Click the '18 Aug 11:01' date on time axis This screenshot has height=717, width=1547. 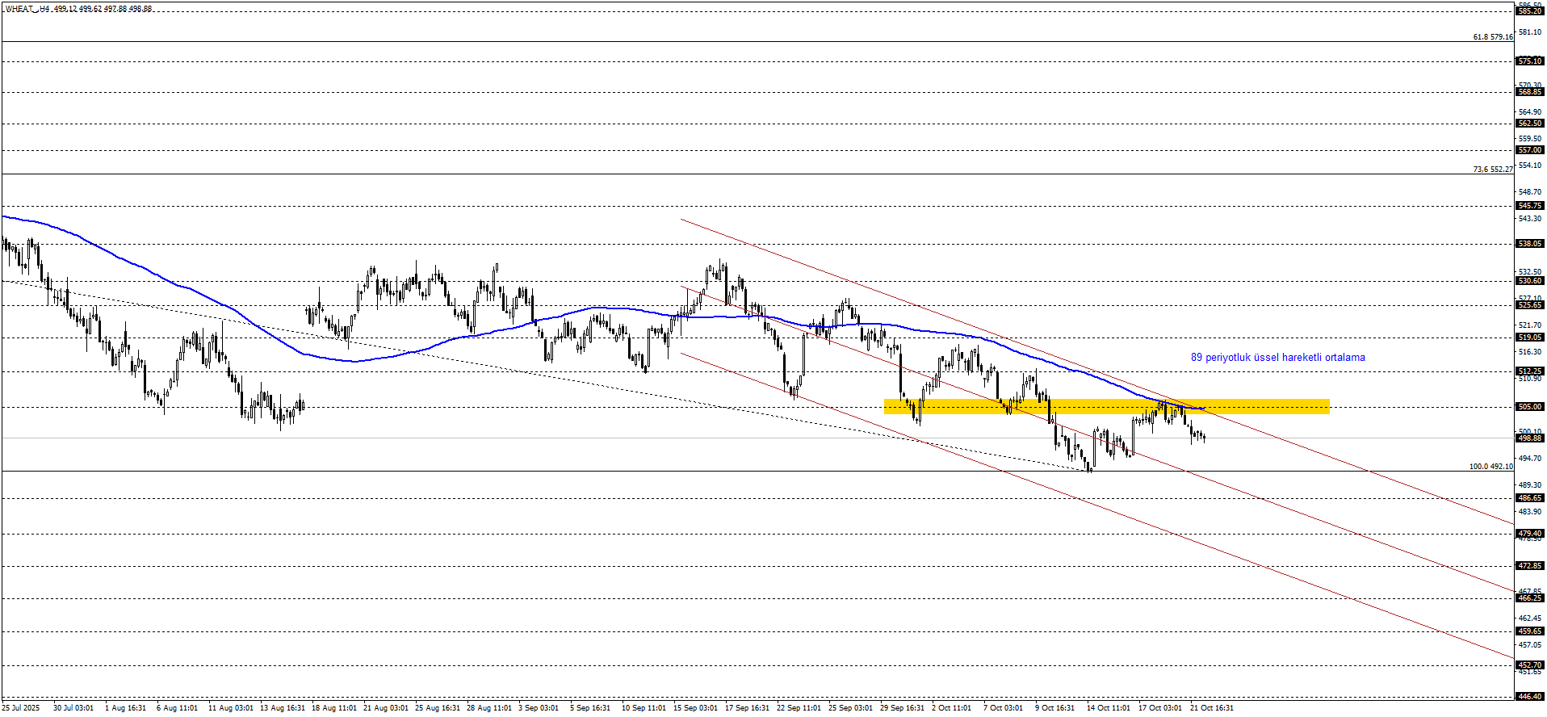tap(333, 708)
